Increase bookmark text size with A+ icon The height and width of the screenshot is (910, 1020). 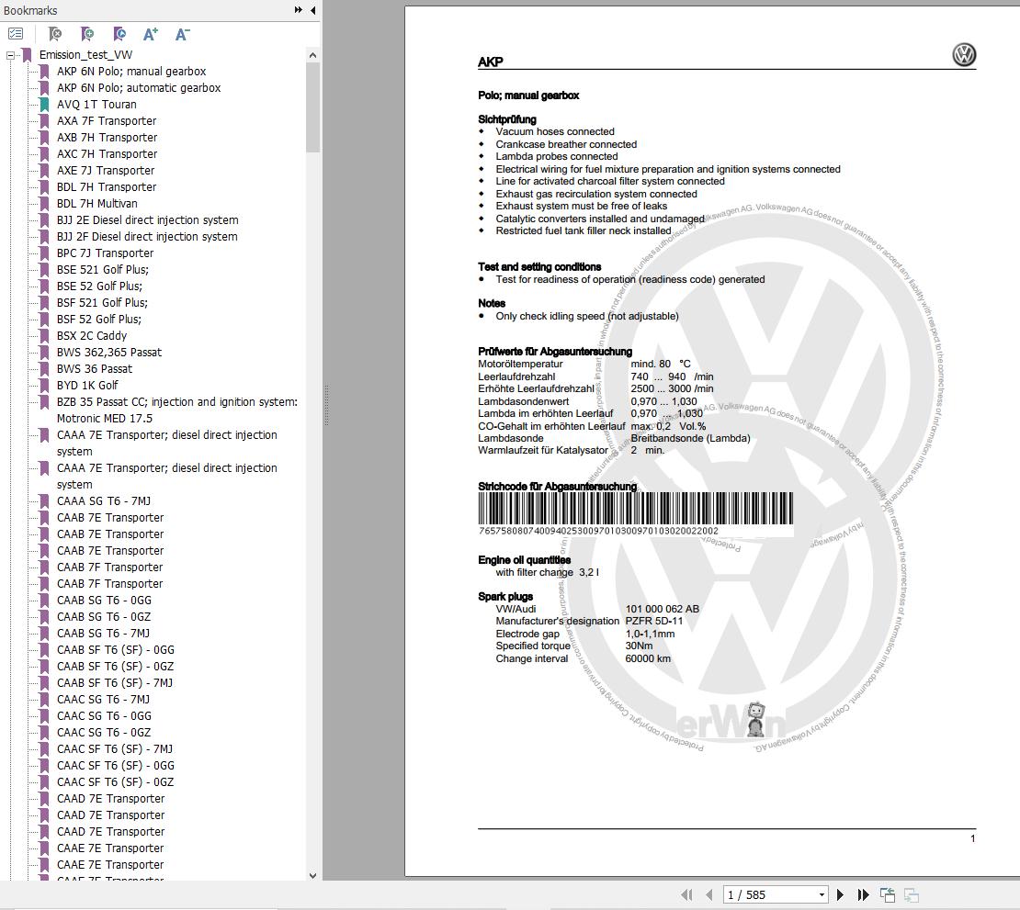point(151,34)
